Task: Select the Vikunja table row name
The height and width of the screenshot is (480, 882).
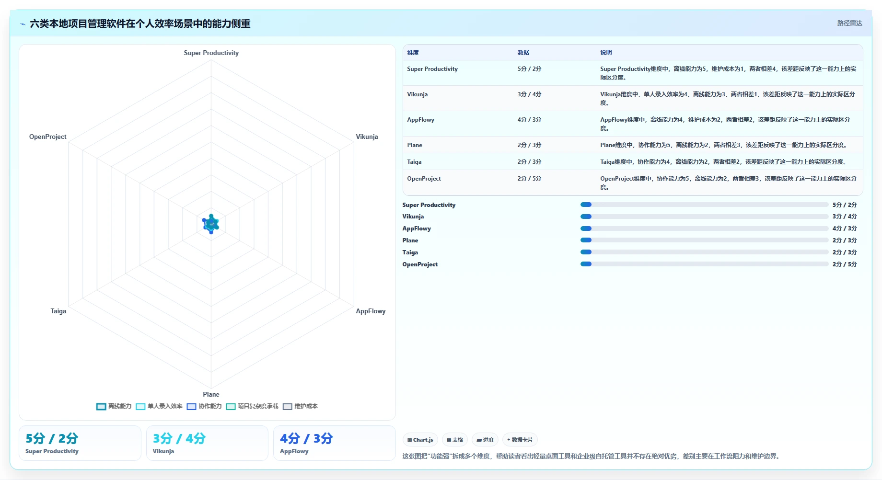Action: (418, 94)
